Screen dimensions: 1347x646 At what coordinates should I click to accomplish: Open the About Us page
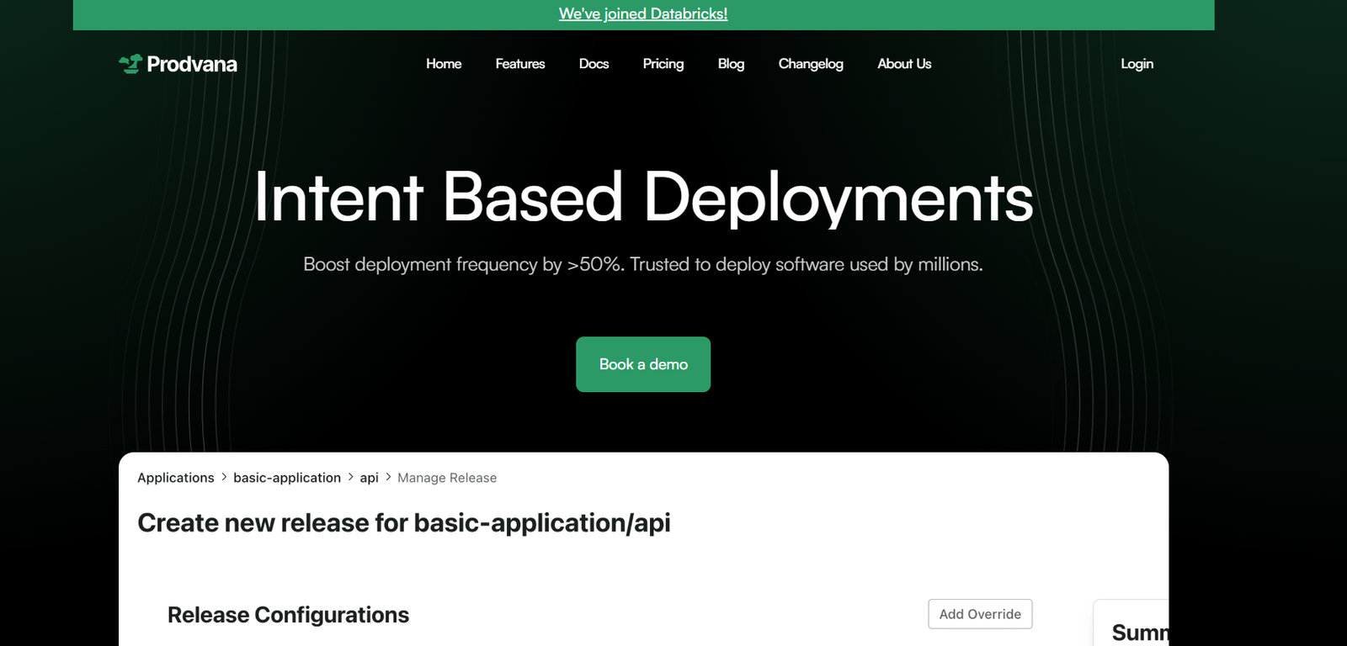[904, 64]
